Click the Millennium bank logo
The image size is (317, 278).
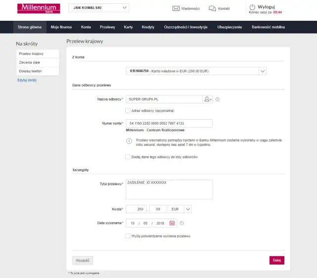point(39,8)
